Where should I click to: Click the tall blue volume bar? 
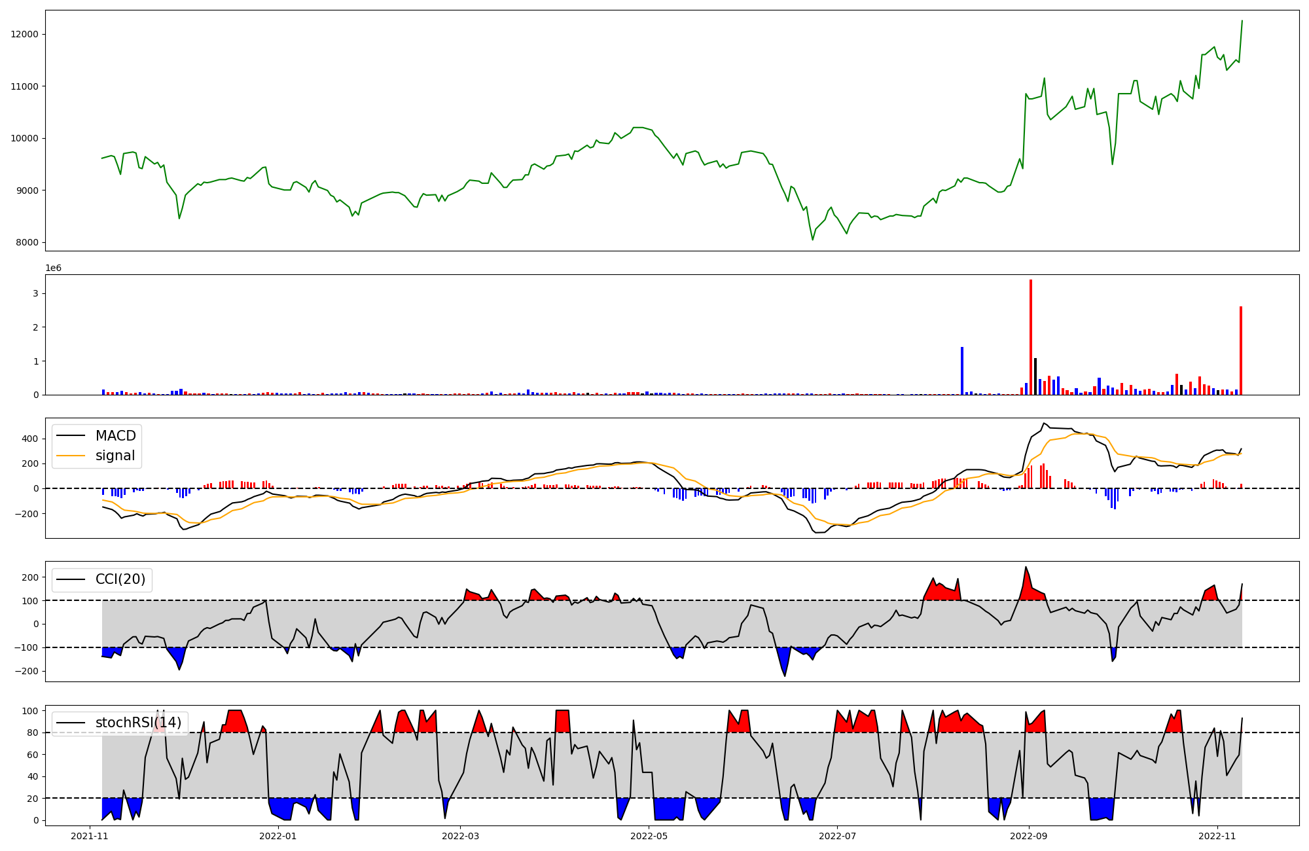962,371
